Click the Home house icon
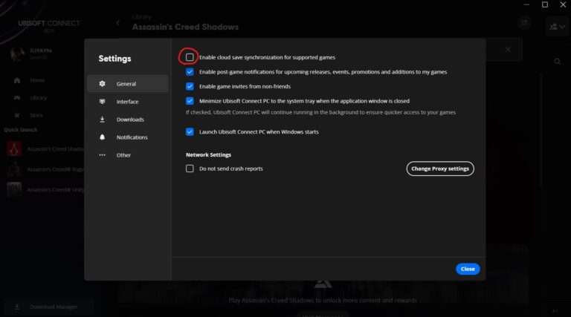The height and width of the screenshot is (317, 571). (17, 80)
